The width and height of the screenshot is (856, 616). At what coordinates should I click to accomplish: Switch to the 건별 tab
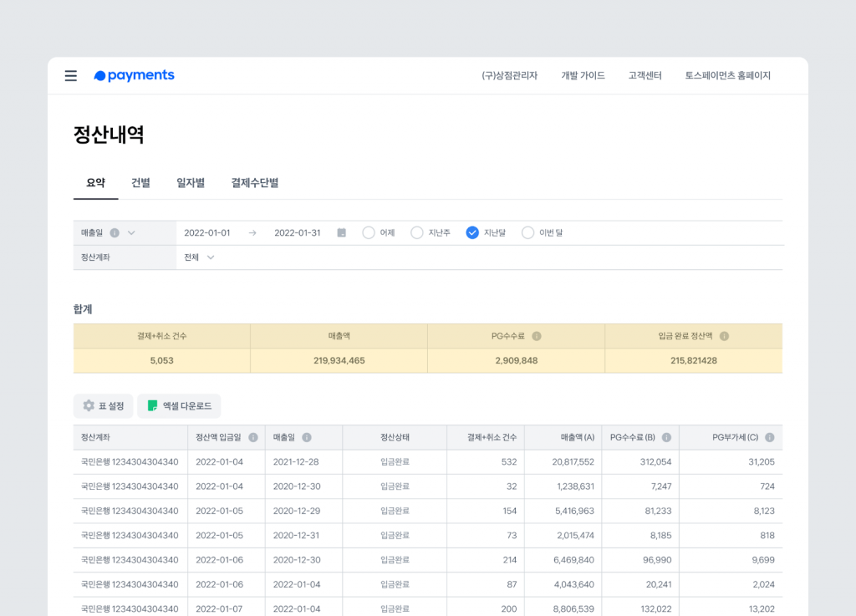point(140,183)
